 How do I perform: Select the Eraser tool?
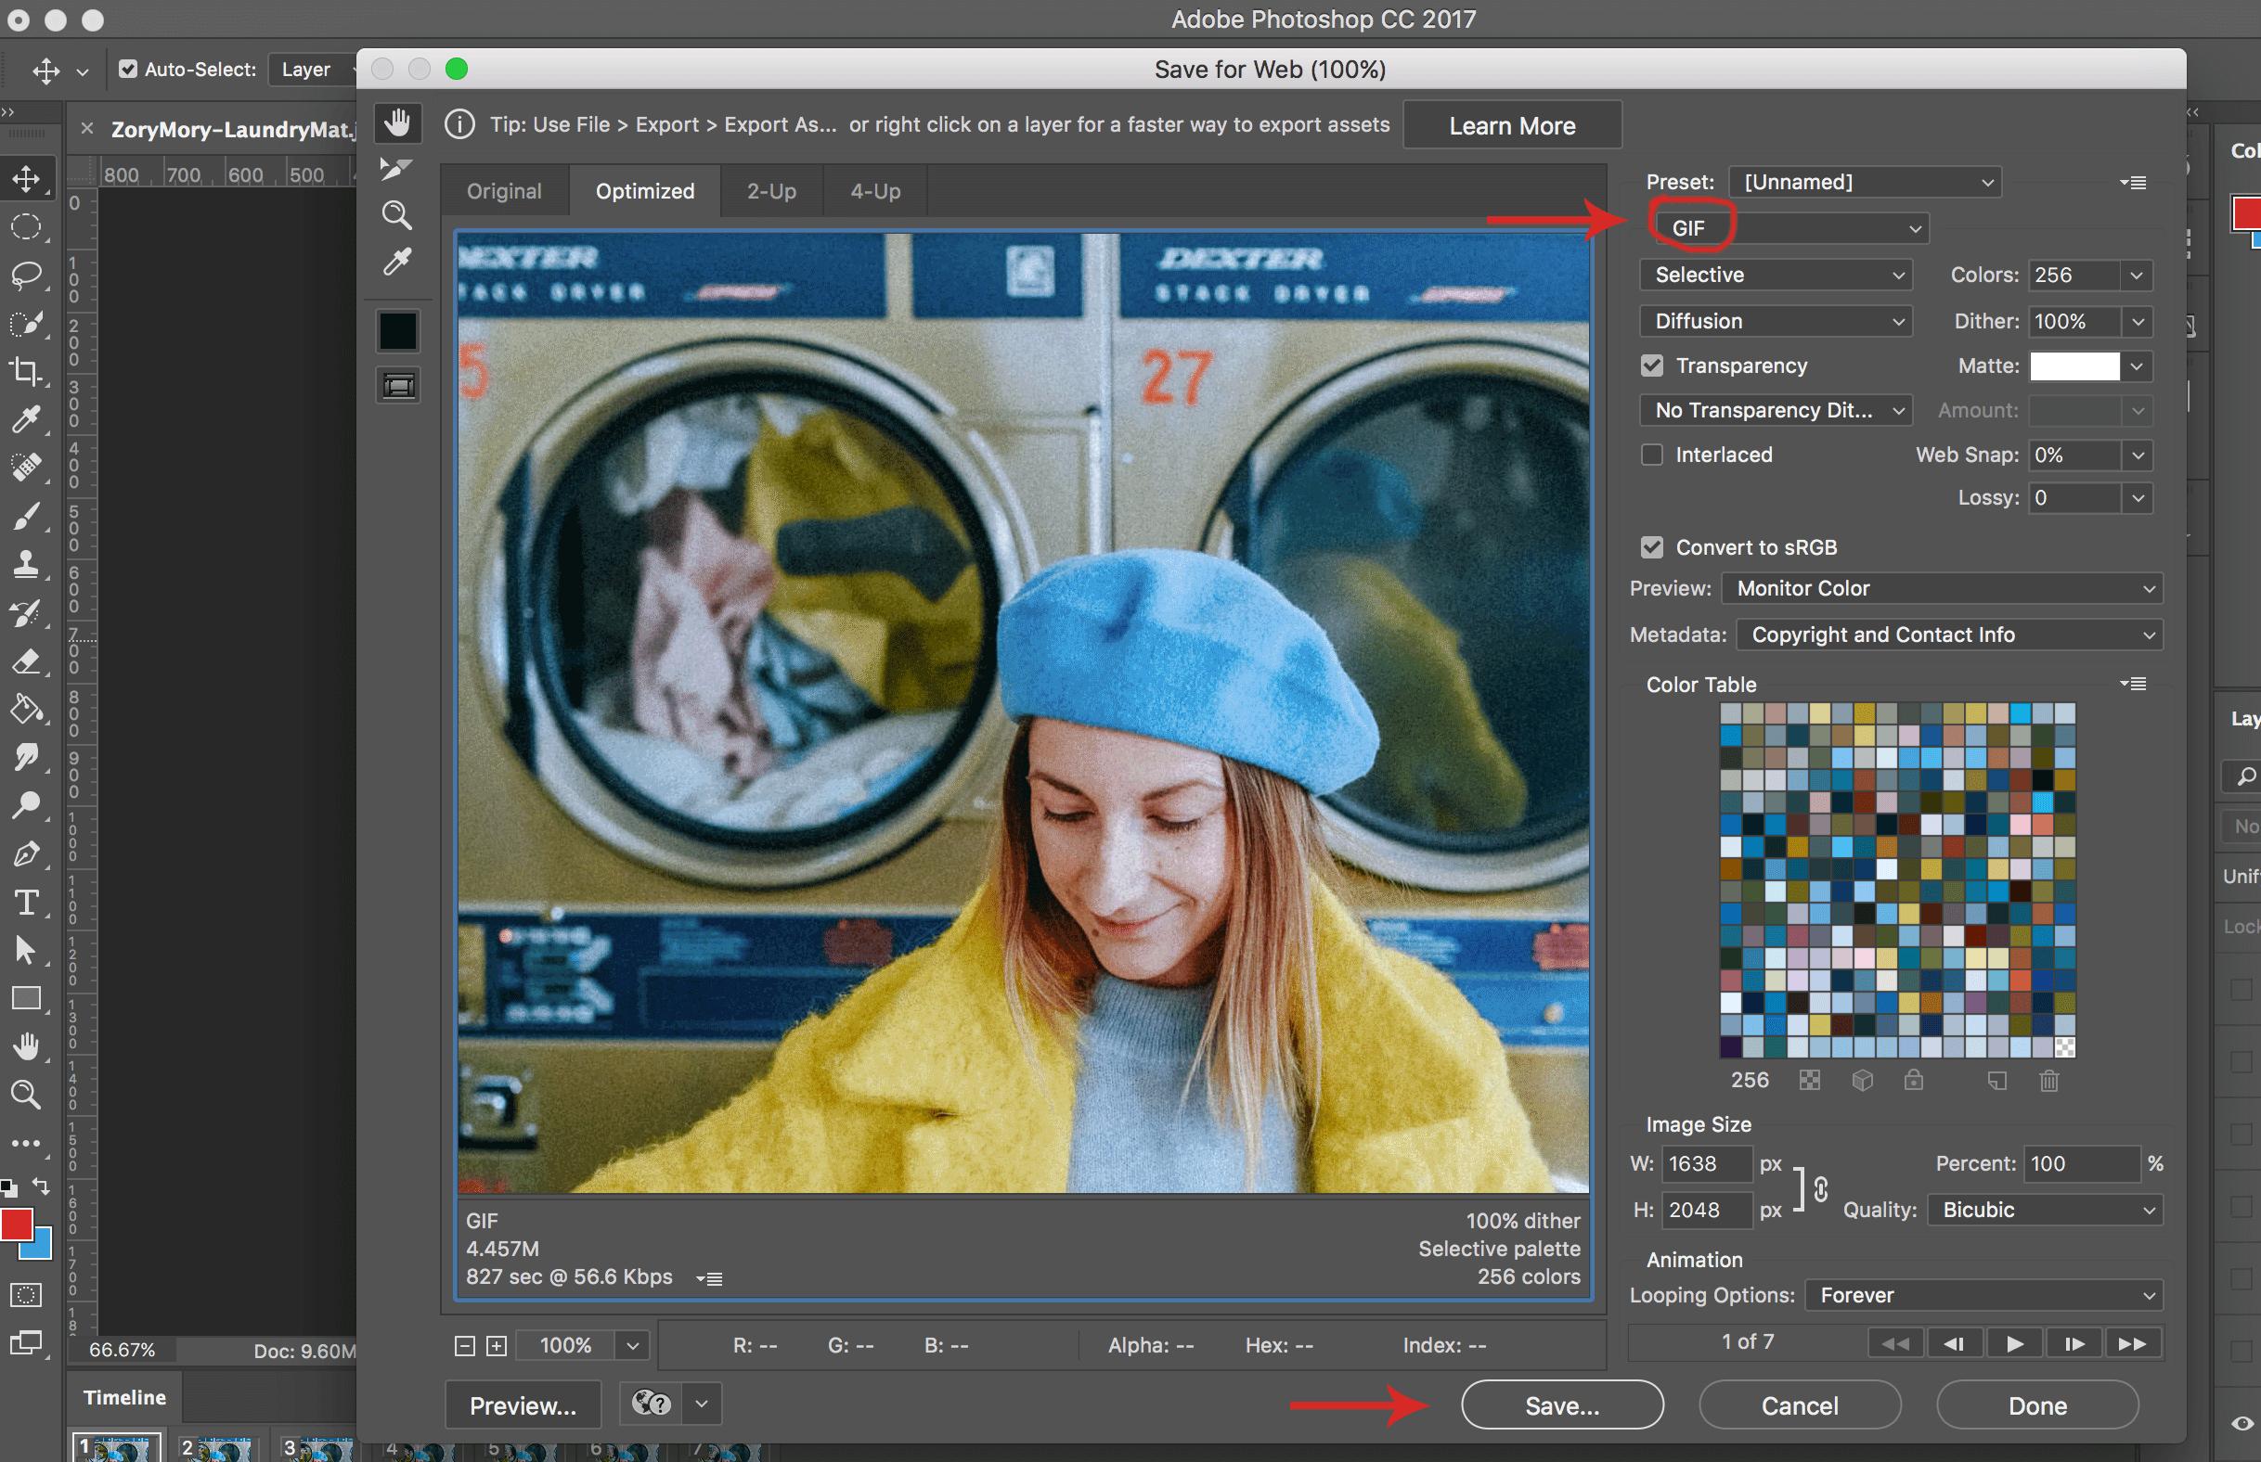coord(27,660)
